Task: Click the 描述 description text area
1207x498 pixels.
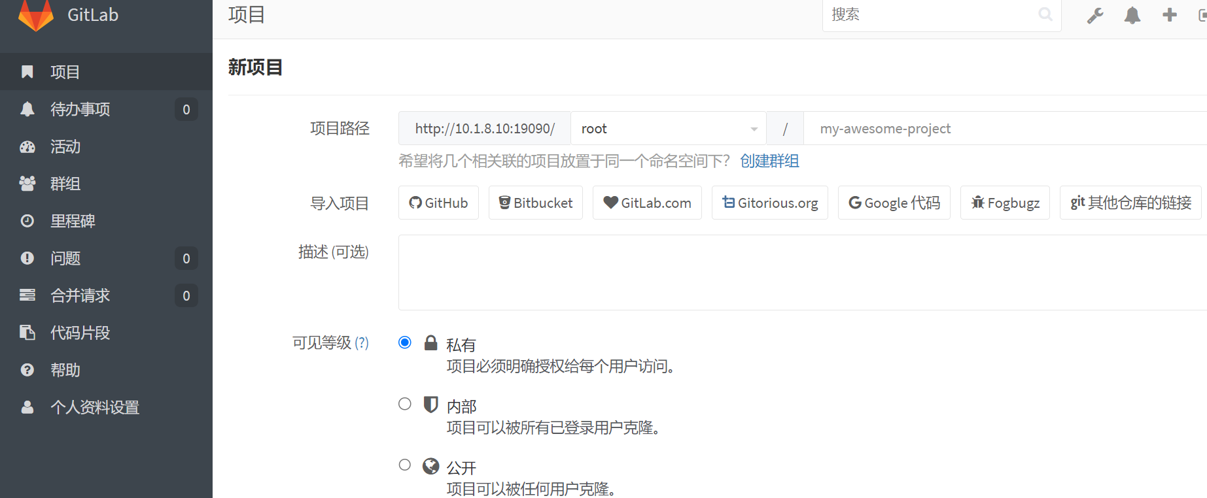Action: 803,273
